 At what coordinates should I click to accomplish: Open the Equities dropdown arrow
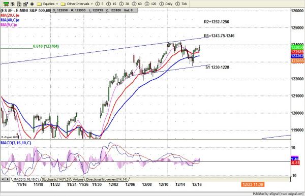[57, 4]
